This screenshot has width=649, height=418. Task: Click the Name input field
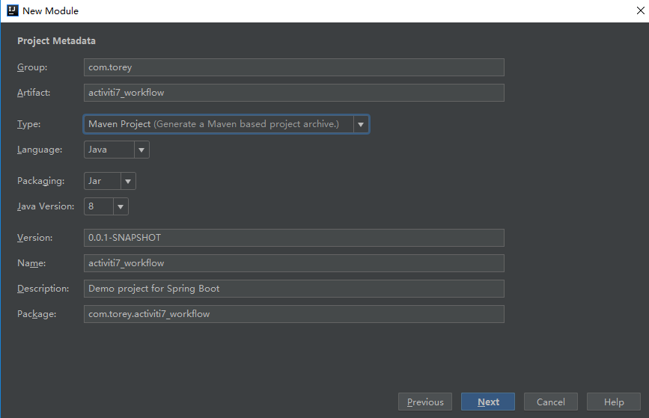tap(294, 263)
